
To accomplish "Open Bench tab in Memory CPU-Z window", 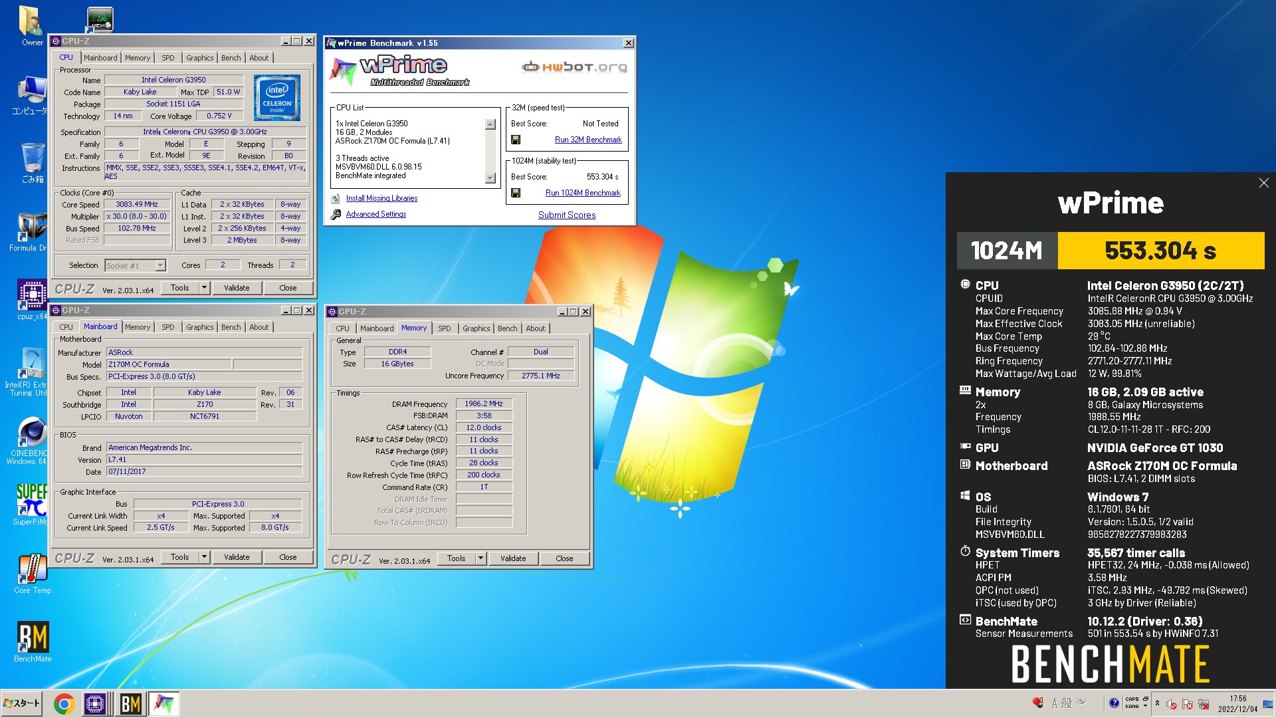I will click(508, 328).
